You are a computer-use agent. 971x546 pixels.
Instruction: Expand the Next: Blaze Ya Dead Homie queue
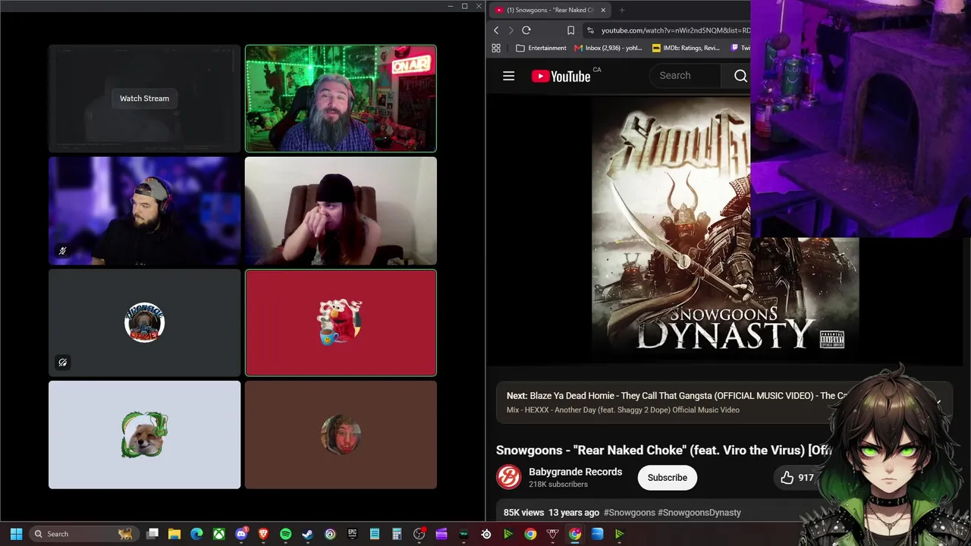click(x=938, y=403)
